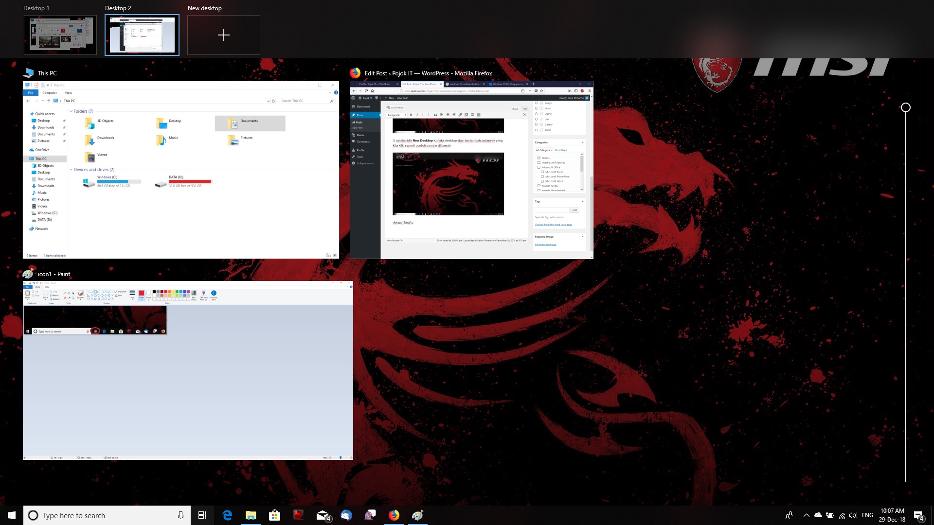The image size is (934, 525).
Task: Select the Video post format radio button
Action: pos(536,108)
